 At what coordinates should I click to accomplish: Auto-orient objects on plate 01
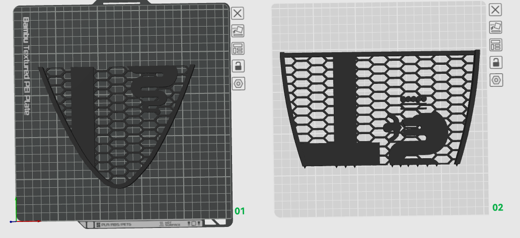click(238, 31)
